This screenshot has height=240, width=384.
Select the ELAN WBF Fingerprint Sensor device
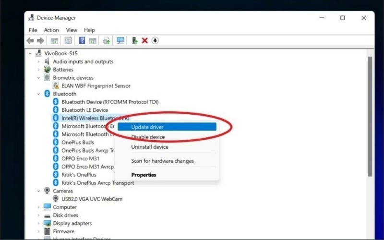point(96,86)
